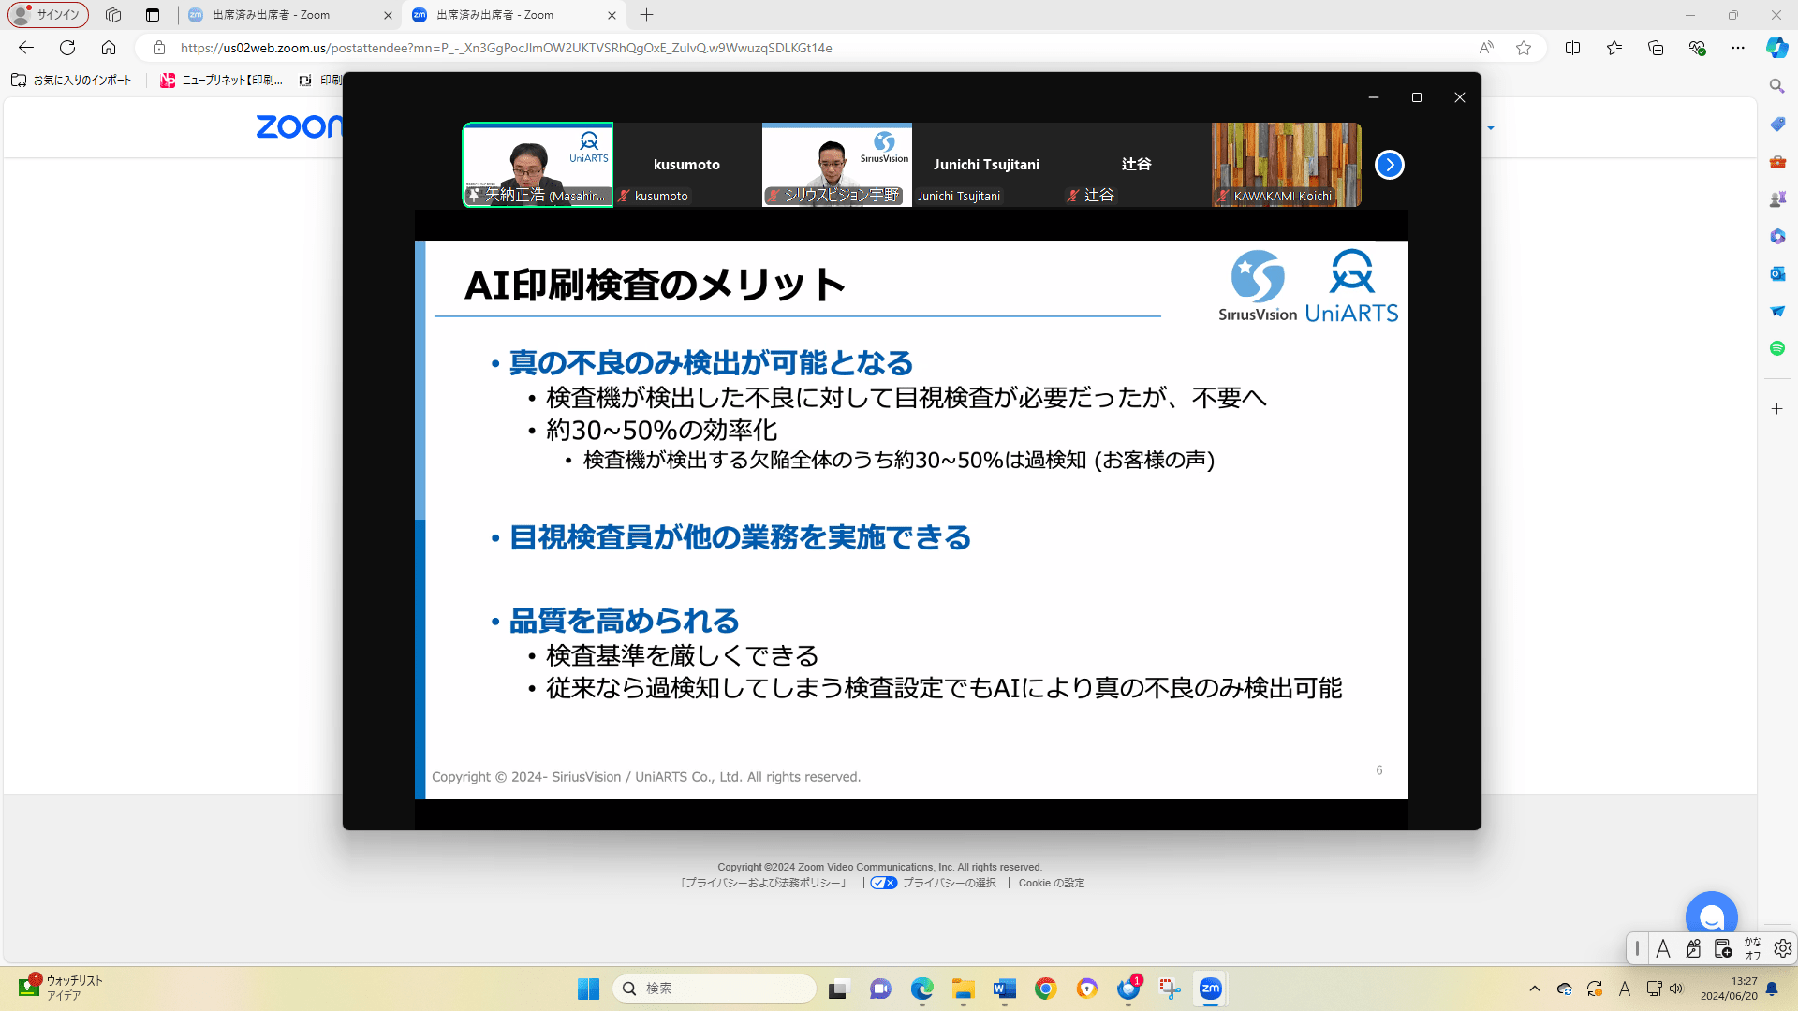Open the ウォッチリスト widget on taskbar
Screen dimensions: 1798x1011
tap(60, 989)
